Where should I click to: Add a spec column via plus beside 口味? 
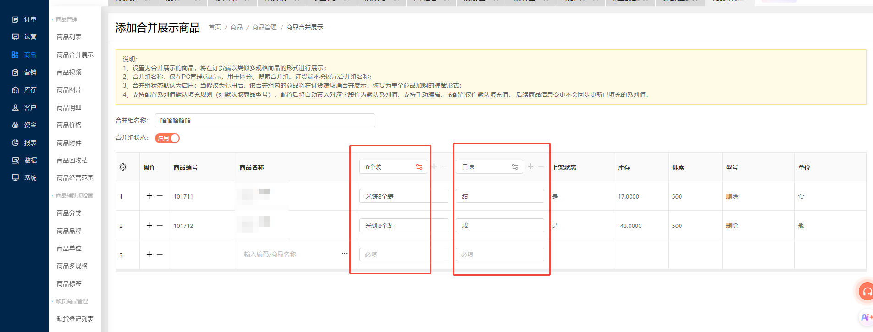(x=530, y=166)
